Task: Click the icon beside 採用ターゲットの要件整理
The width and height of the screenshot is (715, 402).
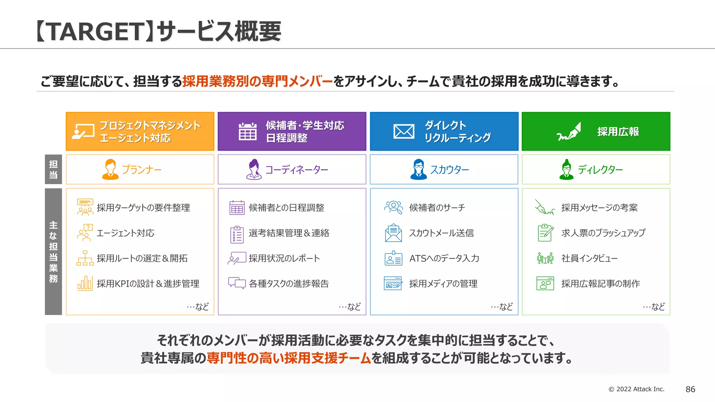Action: click(x=85, y=207)
